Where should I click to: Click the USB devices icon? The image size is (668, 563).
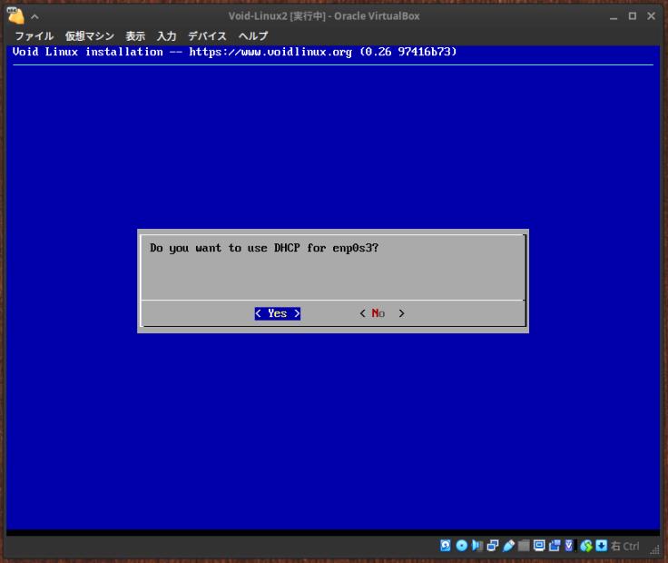click(x=508, y=546)
